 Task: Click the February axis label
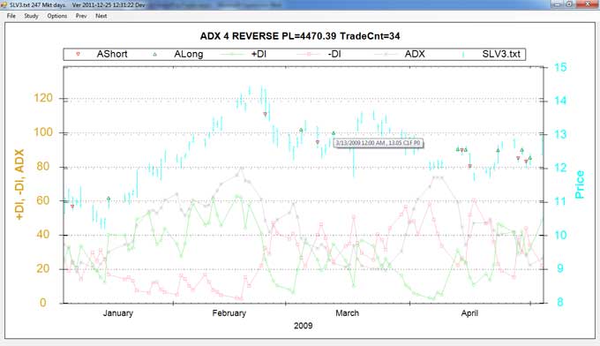[229, 313]
